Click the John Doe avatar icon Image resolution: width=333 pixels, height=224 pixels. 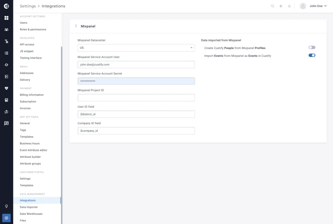click(303, 6)
